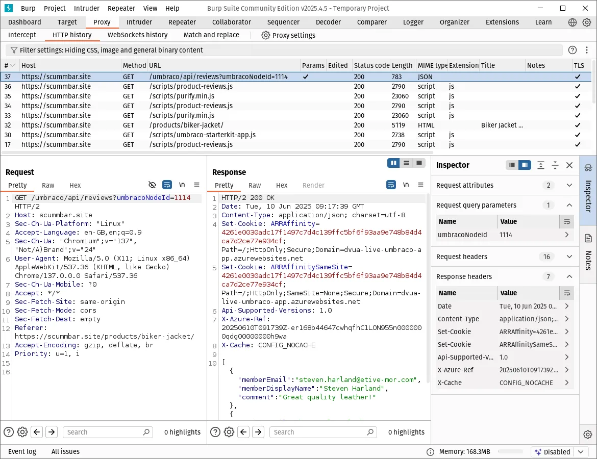The height and width of the screenshot is (459, 597).
Task: Click the # column sort arrow
Action: click(x=13, y=66)
